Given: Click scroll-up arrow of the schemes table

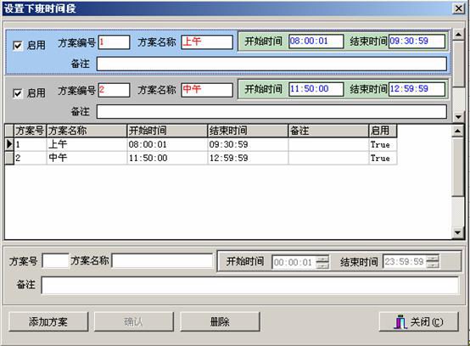Looking at the screenshot, I should click(x=457, y=131).
